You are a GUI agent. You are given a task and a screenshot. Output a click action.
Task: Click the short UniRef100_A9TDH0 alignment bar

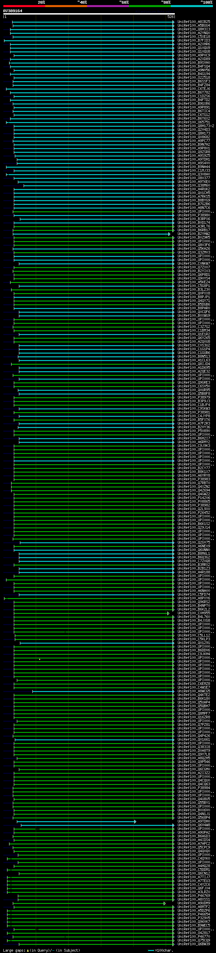[x=76, y=822]
